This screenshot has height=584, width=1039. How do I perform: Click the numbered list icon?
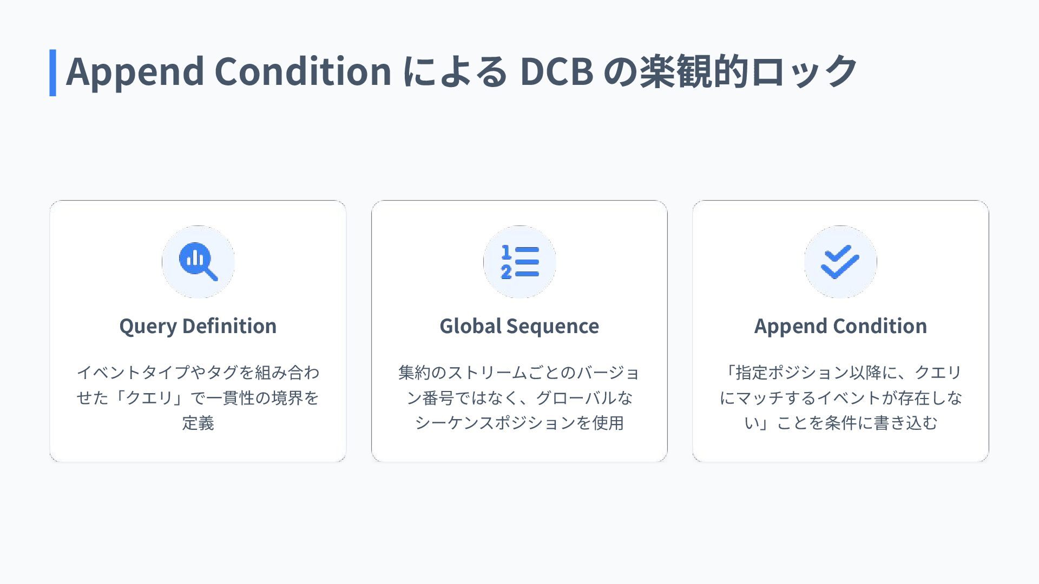519,262
